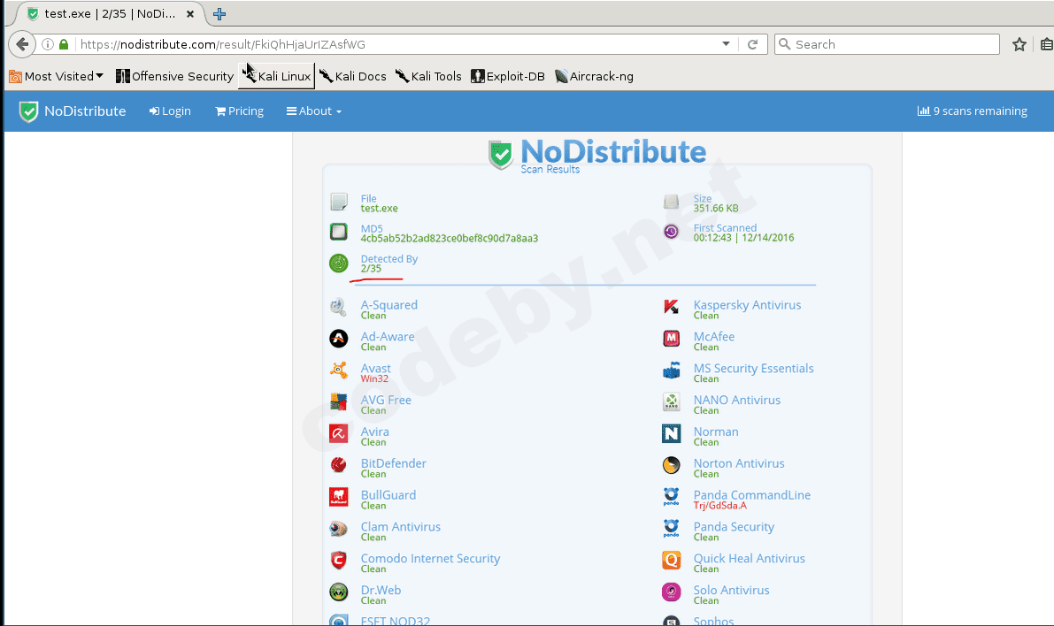
Task: Close the test.exe browser tab
Action: click(190, 13)
